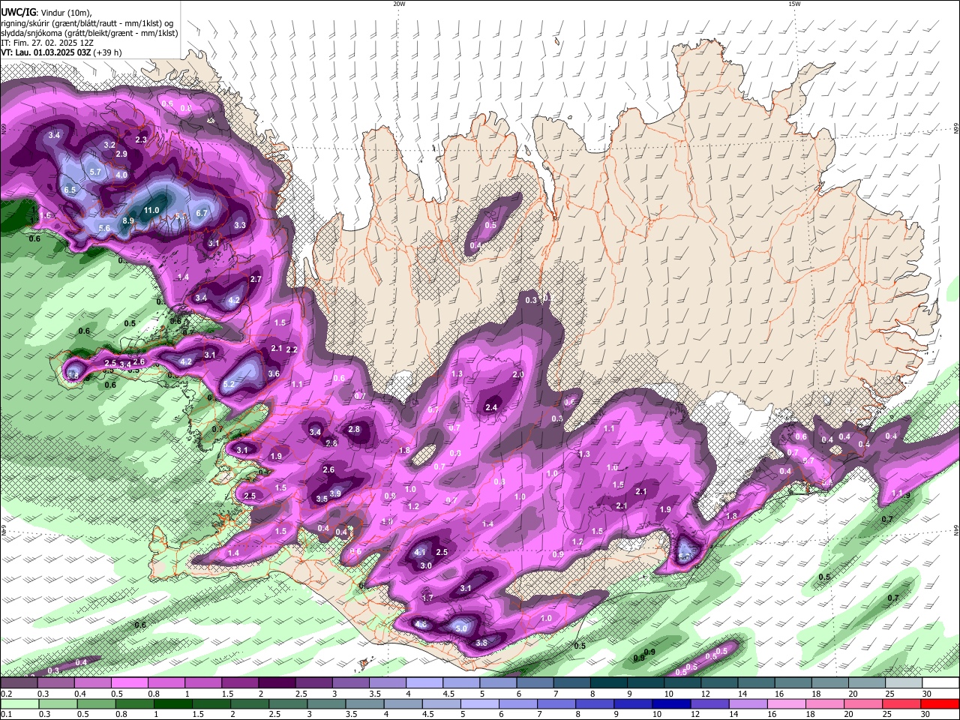This screenshot has height=720, width=960.
Task: Click the mauve swatch labelled 0.2 in upper legend
Action: (x=19, y=683)
